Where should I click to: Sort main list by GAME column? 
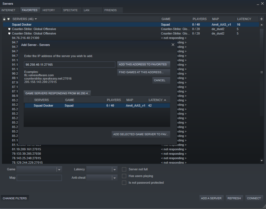[x=175, y=19]
